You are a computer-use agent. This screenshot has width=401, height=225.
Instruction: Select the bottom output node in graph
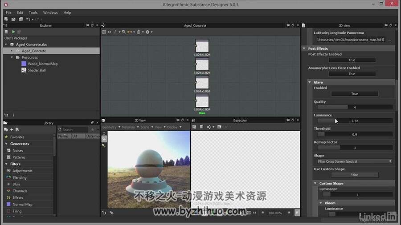pyautogui.click(x=202, y=101)
